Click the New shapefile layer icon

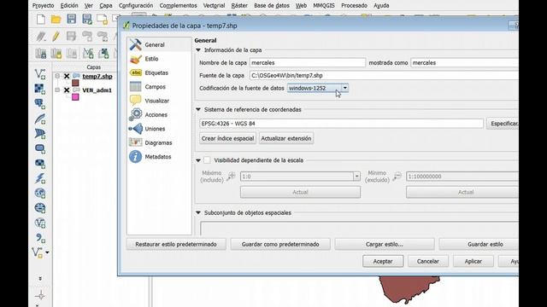click(38, 252)
